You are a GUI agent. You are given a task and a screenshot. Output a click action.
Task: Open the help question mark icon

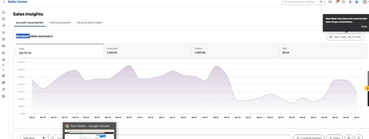343,2
